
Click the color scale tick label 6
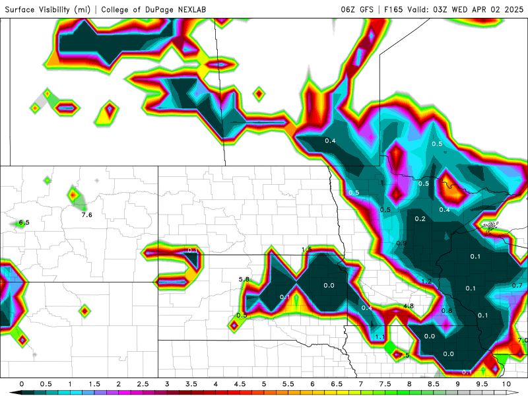(312, 384)
